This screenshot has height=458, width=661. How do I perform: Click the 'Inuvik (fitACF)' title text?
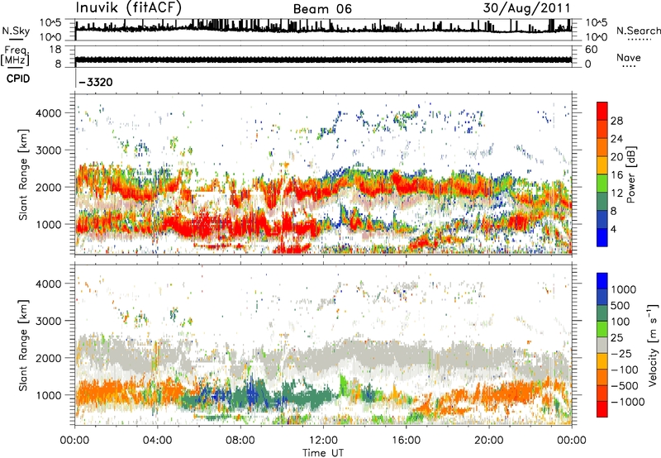129,7
